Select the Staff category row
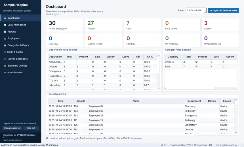 point(201,67)
